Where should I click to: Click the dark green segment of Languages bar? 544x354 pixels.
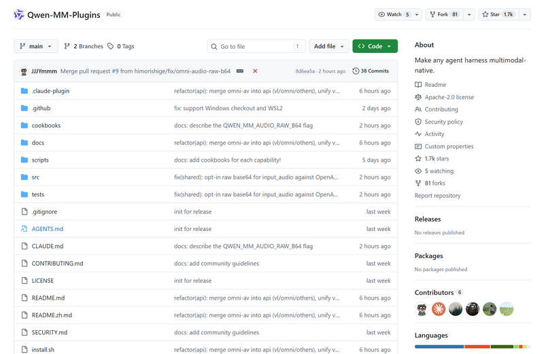(x=502, y=347)
